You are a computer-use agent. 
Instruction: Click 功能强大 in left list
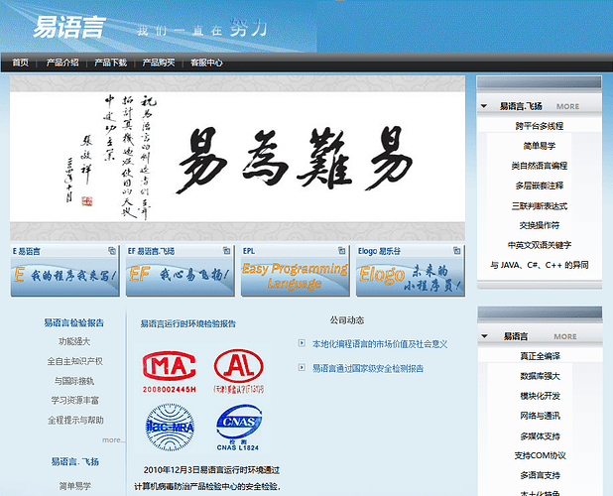[x=74, y=341]
